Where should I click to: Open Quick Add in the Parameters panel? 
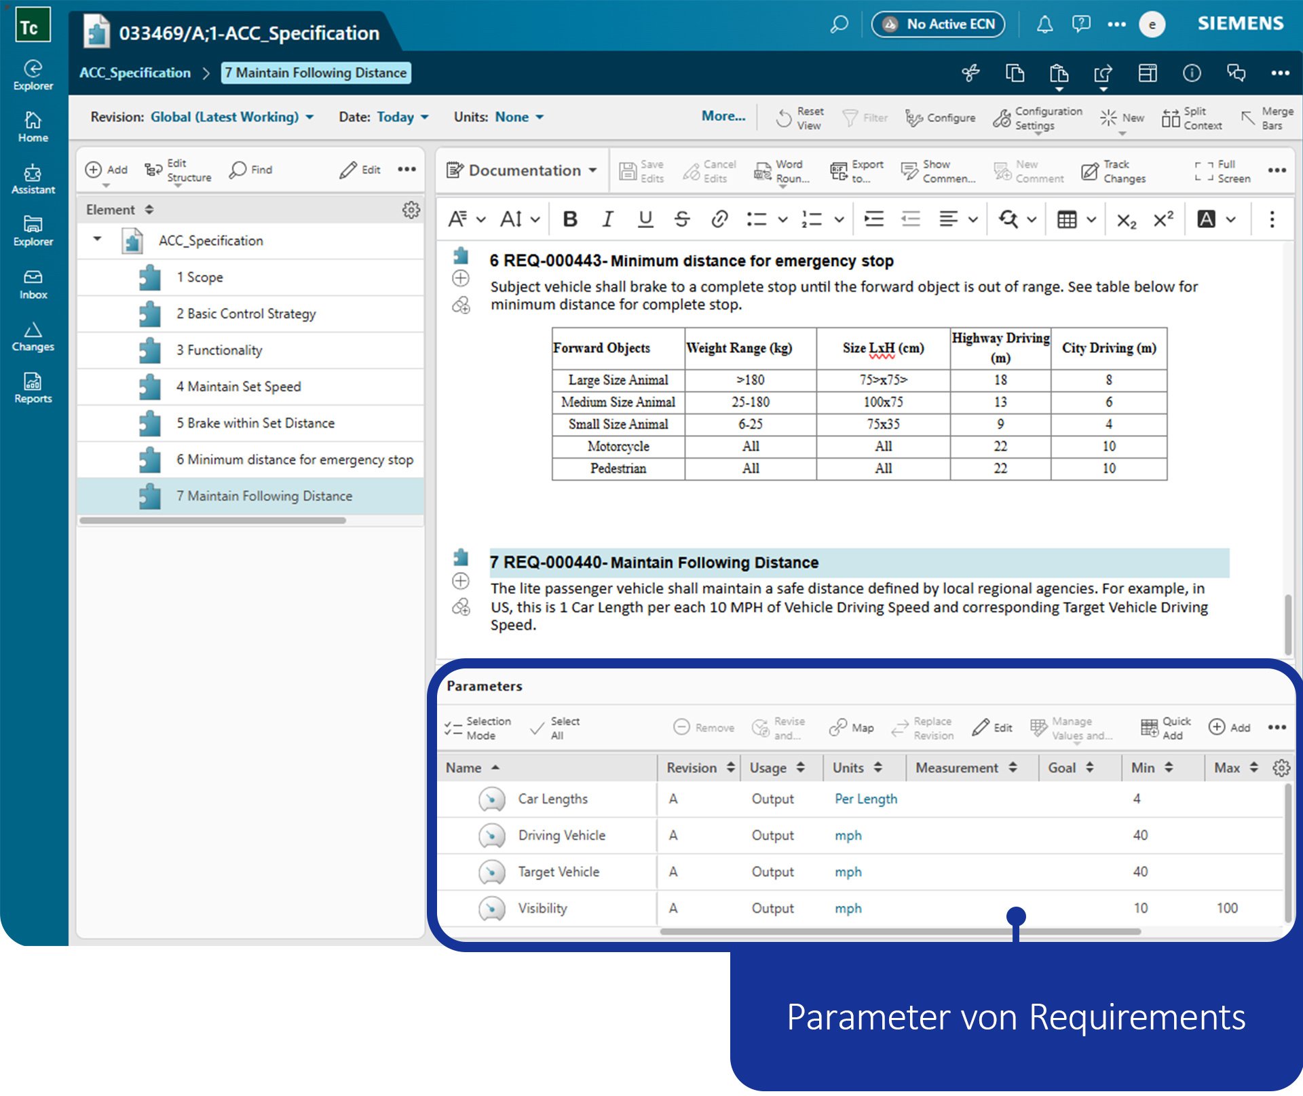(x=1164, y=727)
